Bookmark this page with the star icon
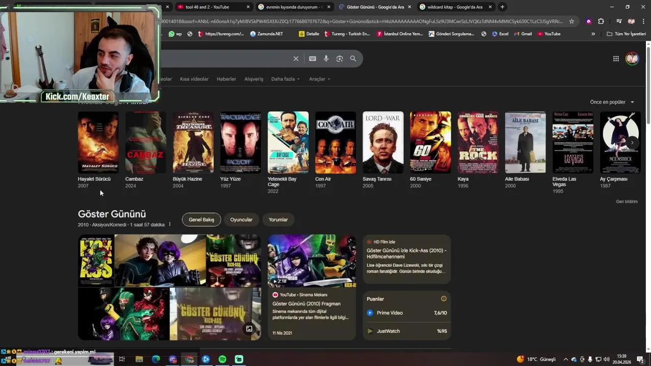 coord(572,21)
